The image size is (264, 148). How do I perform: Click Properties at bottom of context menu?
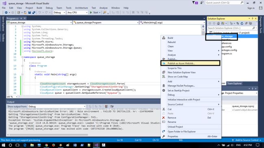point(191,136)
